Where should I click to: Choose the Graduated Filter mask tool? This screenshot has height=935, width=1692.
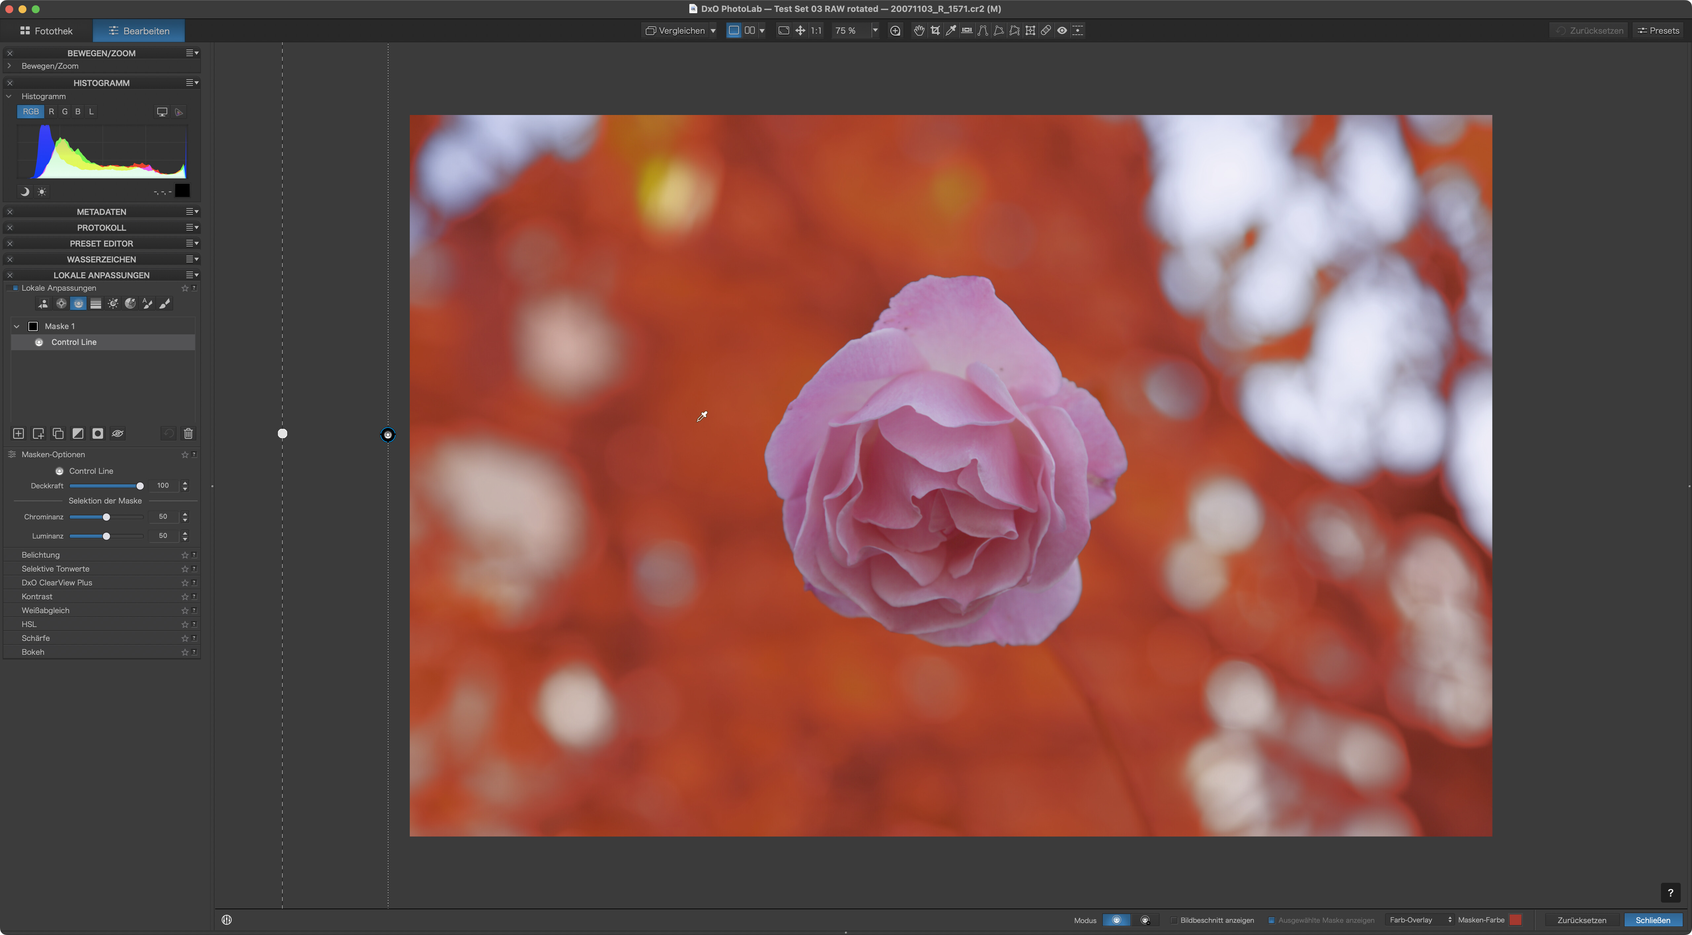[x=96, y=303]
